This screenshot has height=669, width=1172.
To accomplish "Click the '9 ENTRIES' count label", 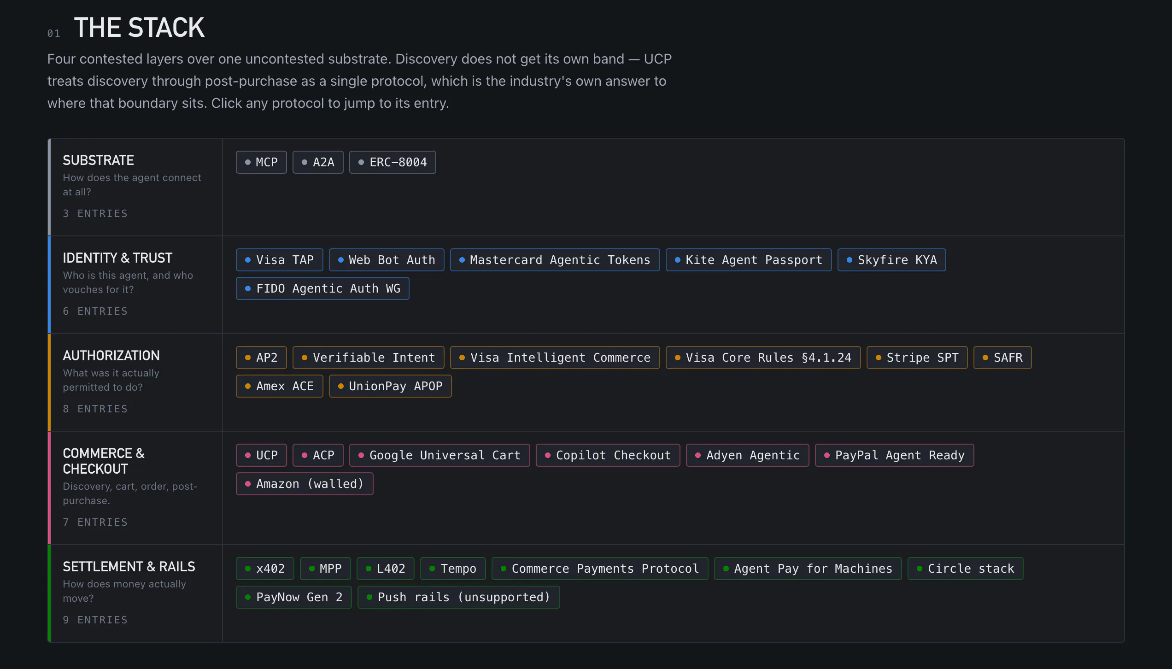I will pos(95,620).
